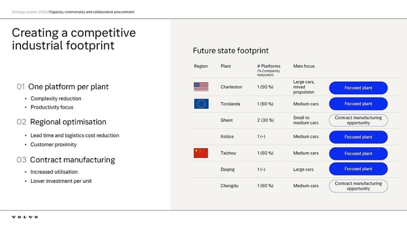Click the Charleston plant name
This screenshot has width=407, height=229.
click(x=231, y=87)
